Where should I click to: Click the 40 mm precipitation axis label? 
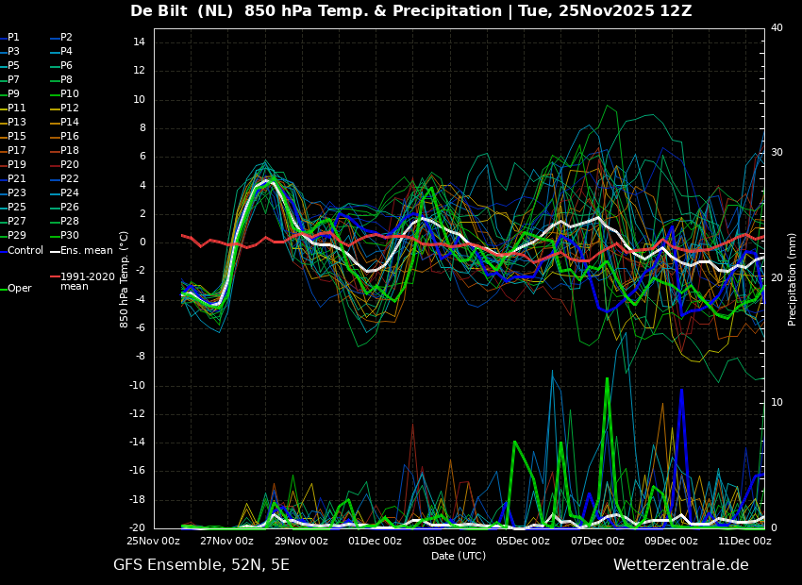point(777,27)
